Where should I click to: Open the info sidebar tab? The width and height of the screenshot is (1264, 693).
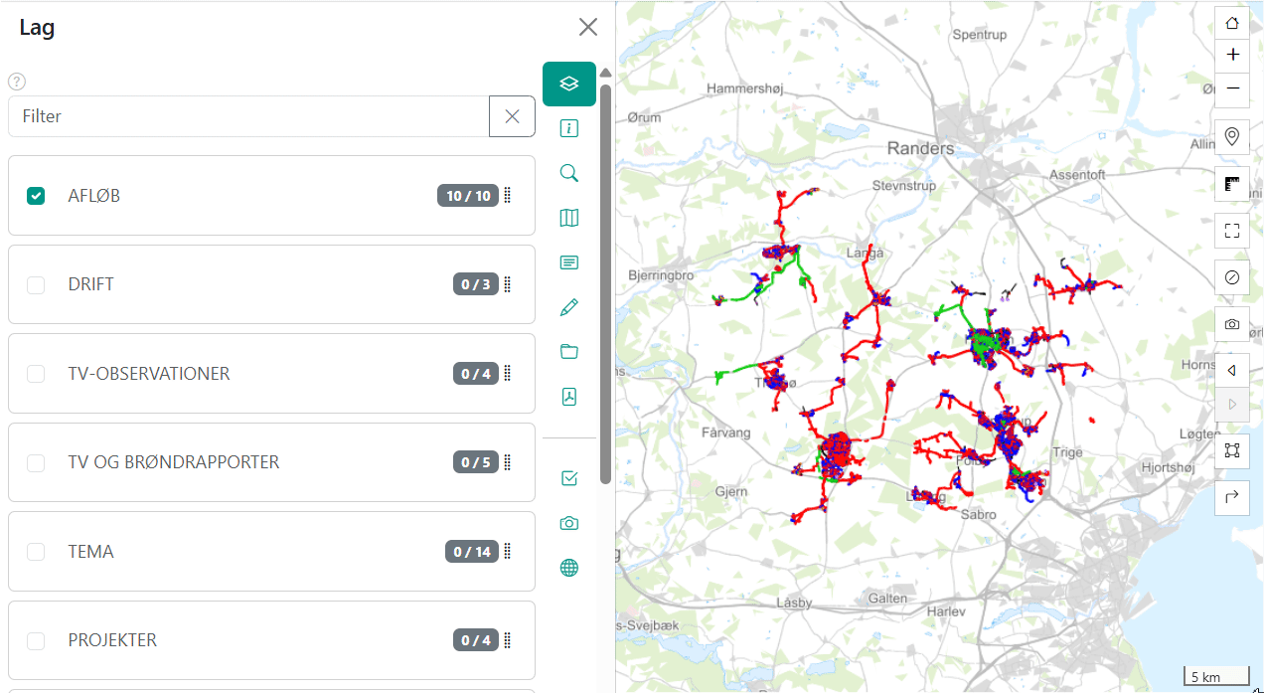tap(569, 128)
